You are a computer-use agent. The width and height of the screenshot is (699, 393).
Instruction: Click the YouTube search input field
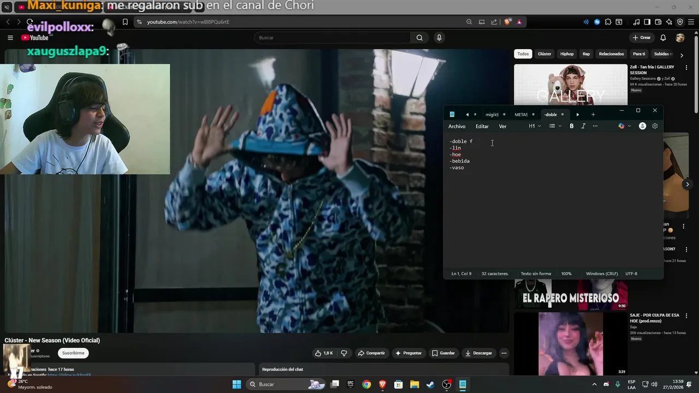(x=332, y=38)
